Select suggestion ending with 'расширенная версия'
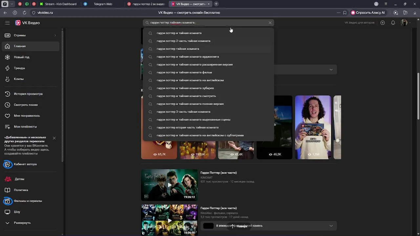This screenshot has width=420, height=236. 208,65
